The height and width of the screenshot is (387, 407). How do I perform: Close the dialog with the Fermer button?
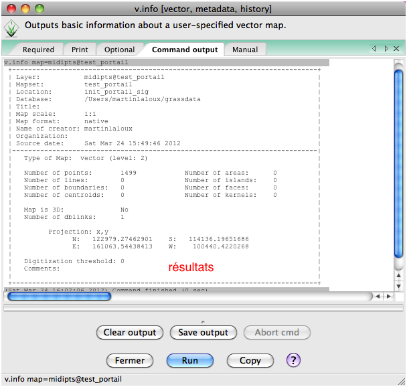click(x=130, y=360)
